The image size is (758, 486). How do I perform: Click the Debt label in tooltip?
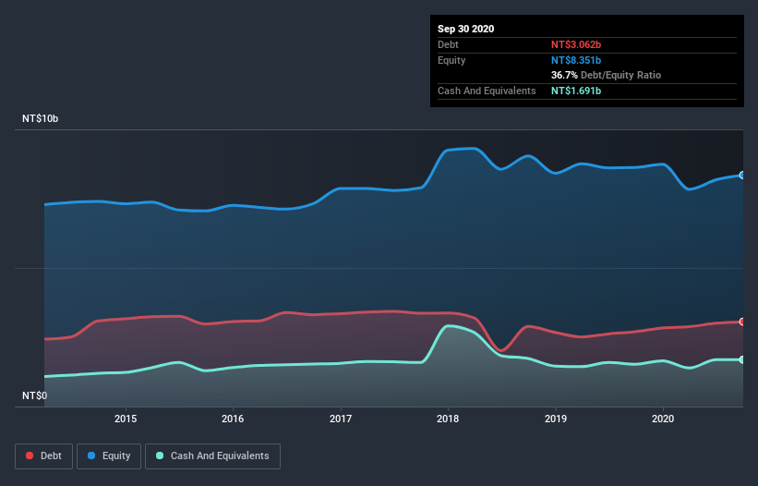[x=448, y=44]
